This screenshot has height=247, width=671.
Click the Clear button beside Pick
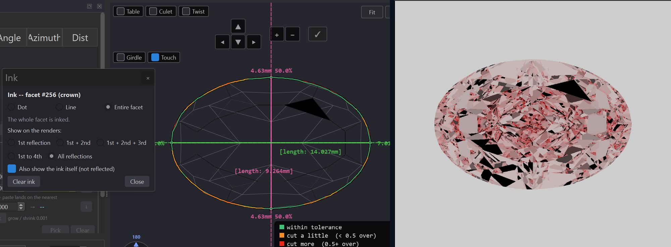point(83,230)
